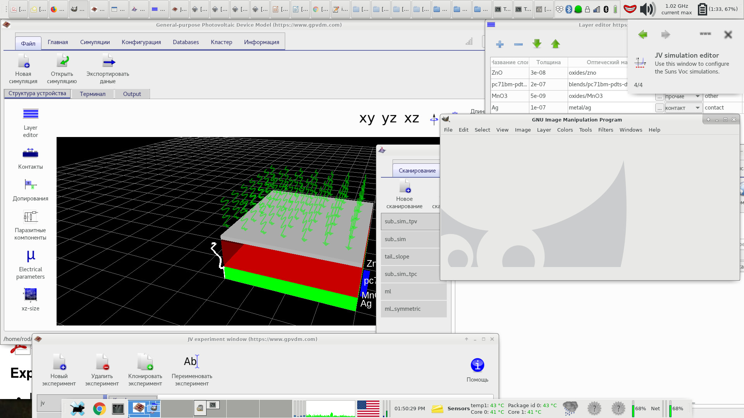Go to previous help tip with green left arrow
744x418 pixels.
tap(643, 34)
